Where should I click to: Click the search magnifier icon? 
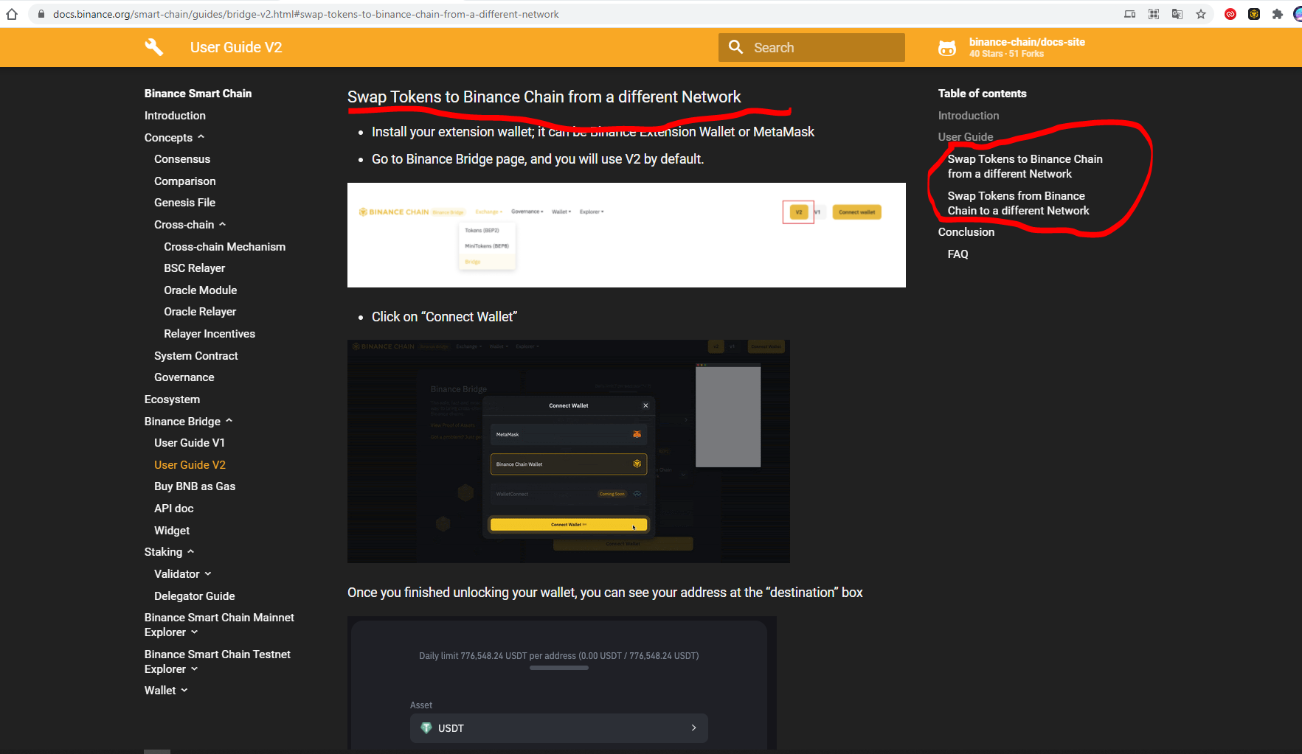click(x=735, y=47)
